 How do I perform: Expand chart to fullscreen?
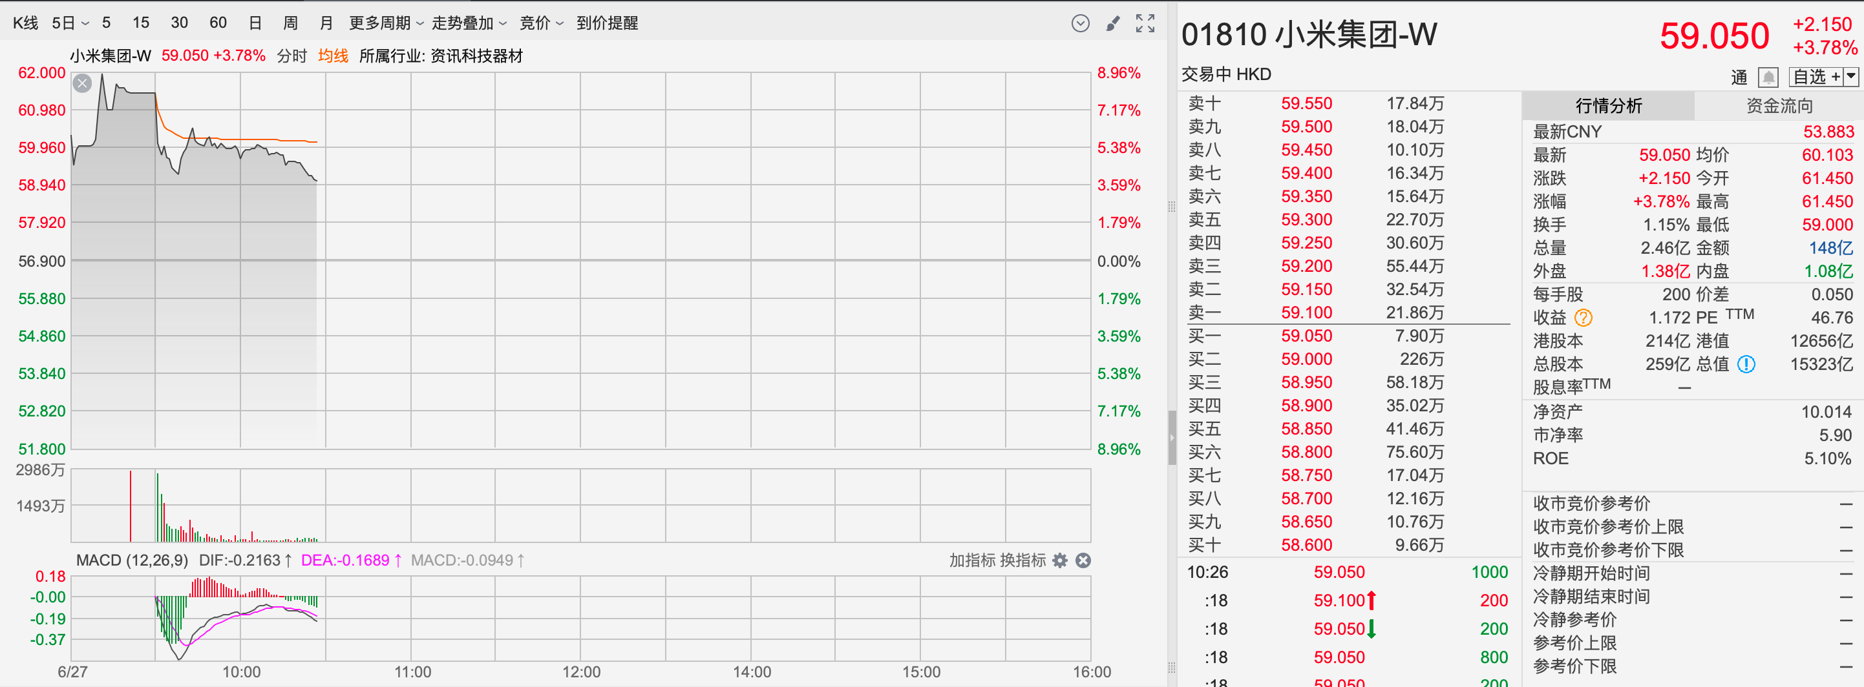pos(1145,23)
